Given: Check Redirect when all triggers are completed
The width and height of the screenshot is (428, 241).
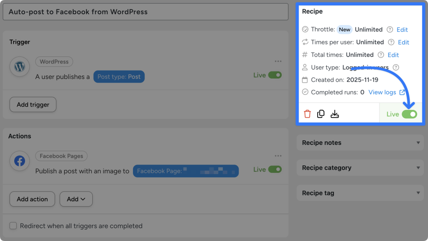Looking at the screenshot, I should 13,226.
